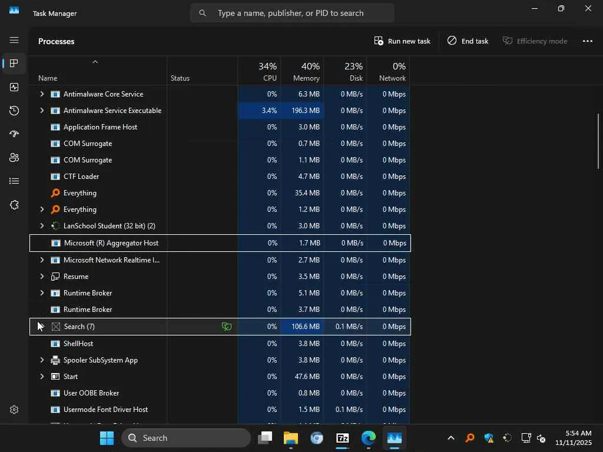The width and height of the screenshot is (603, 452).
Task: Open the Performance sidebar icon
Action: click(14, 87)
